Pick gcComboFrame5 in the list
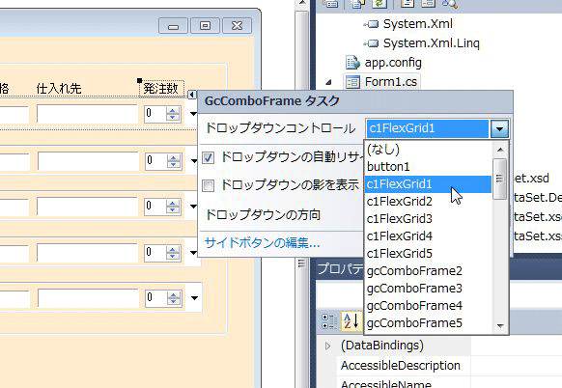Viewport: 562px width, 388px height. click(x=428, y=323)
